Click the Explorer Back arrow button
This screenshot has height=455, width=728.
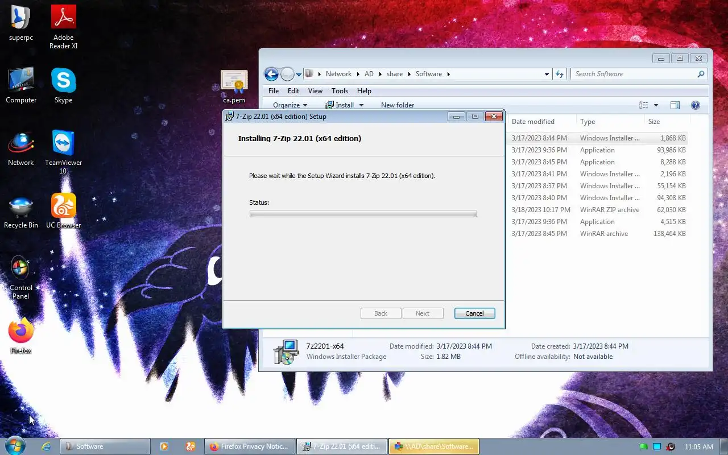tap(271, 74)
